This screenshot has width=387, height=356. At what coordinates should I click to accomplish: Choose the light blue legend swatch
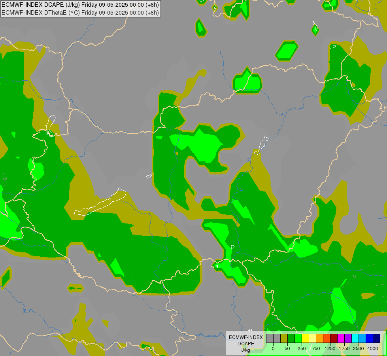362,338
